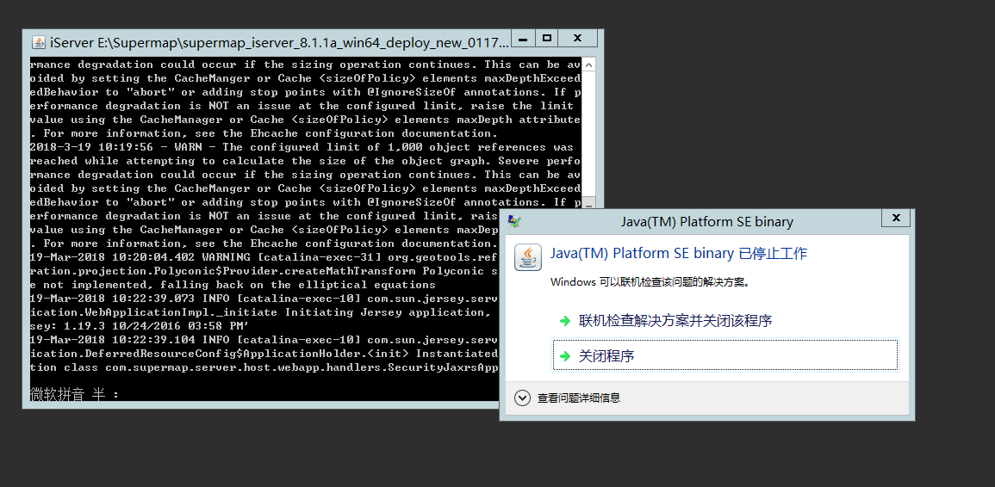This screenshot has width=995, height=487.
Task: Click console line 19-Mar-2018 10:20:04.402 WARNING
Action: (264, 257)
